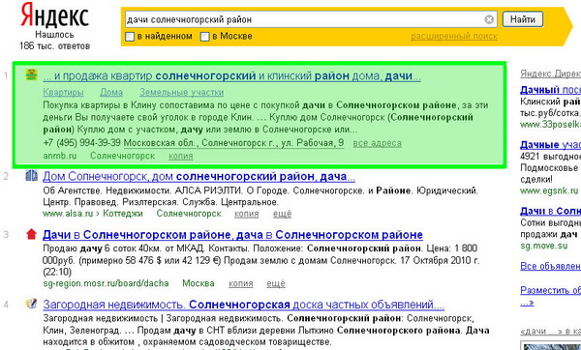Select the favicon of Загородная недвижимость result

click(x=32, y=304)
